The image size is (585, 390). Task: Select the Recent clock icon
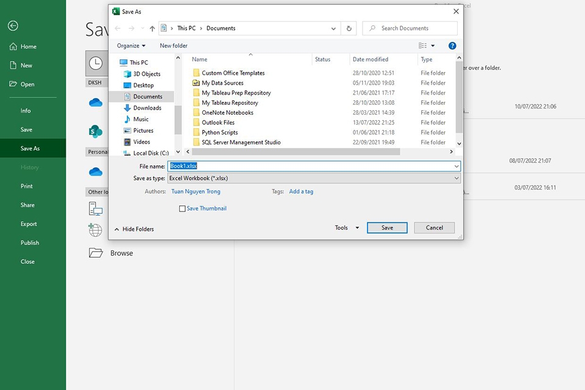(x=96, y=63)
